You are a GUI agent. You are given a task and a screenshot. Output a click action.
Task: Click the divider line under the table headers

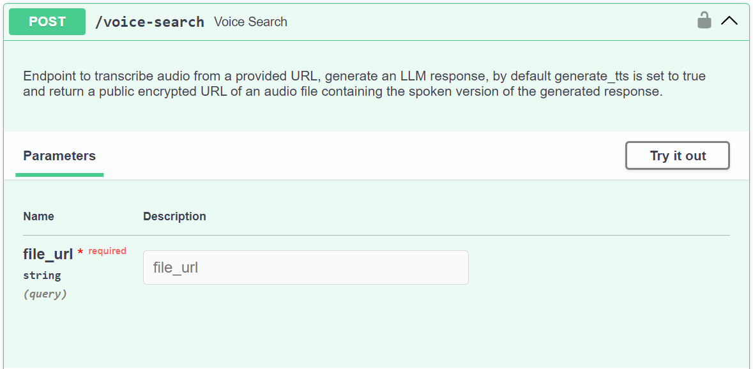point(376,235)
